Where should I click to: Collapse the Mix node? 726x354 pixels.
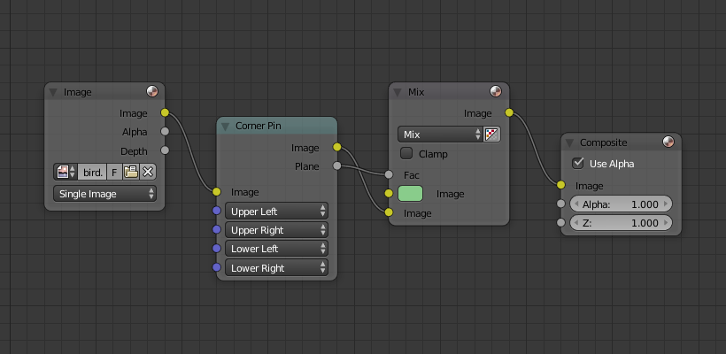pos(398,93)
